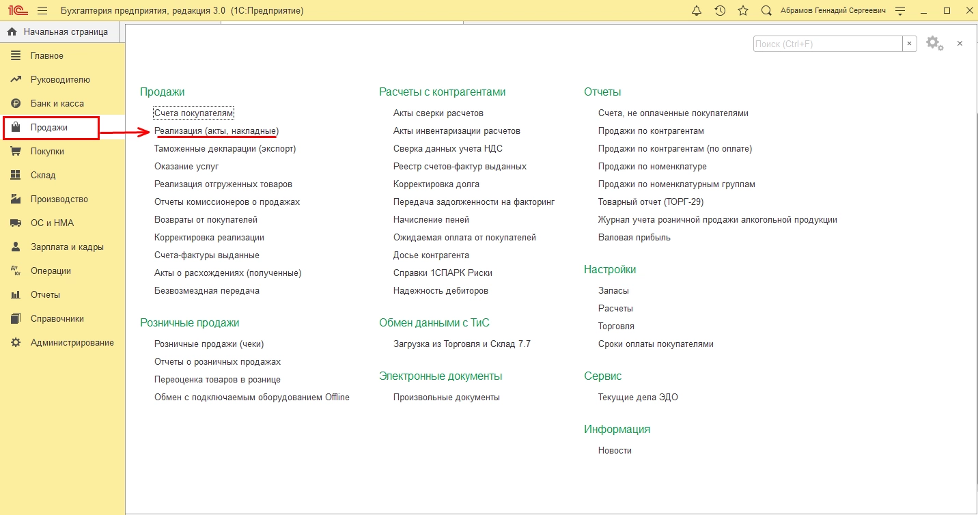Open Продажи по номенклатуре report
Image resolution: width=978 pixels, height=515 pixels.
(x=652, y=166)
